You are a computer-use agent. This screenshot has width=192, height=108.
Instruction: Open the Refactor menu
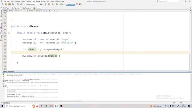[29, 1]
